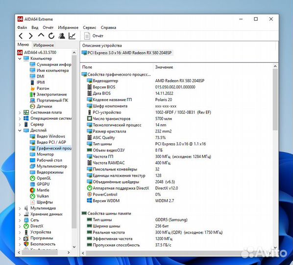
Task: Open the user profile toolbar icon
Action: [62, 36]
